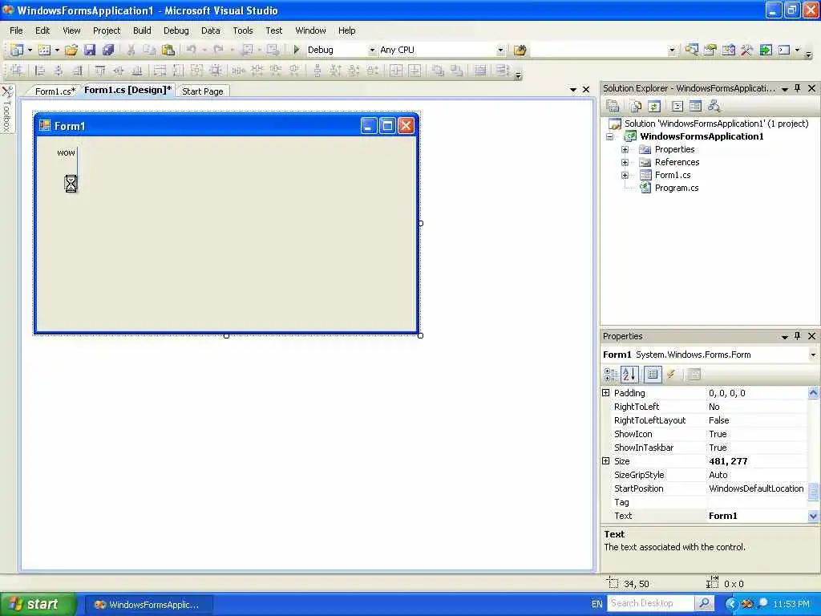Open the Tools menu
This screenshot has height=616, width=821.
[x=242, y=30]
